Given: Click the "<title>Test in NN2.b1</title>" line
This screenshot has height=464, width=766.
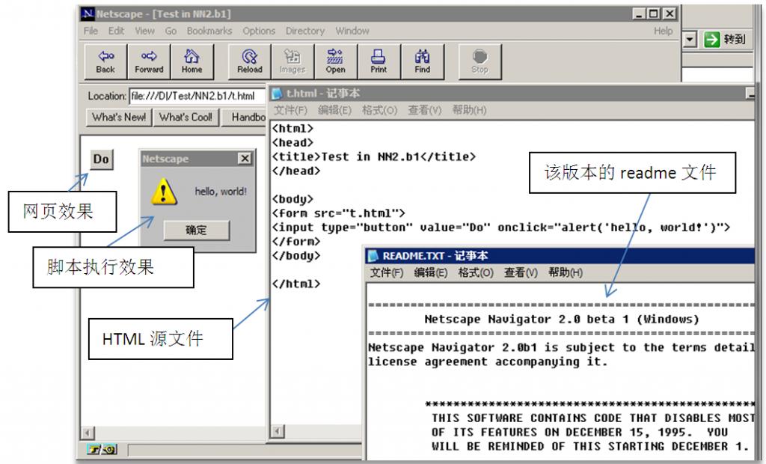Looking at the screenshot, I should (374, 156).
